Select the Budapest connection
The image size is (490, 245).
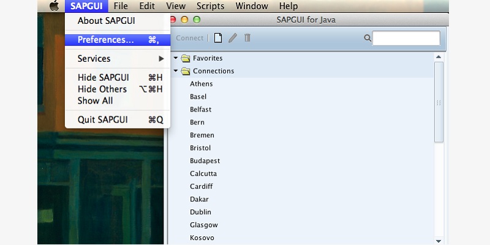tap(205, 161)
